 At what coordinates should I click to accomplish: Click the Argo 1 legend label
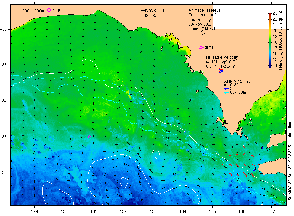59,10
